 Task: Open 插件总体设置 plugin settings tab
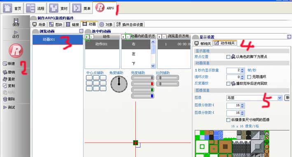coord(129,25)
